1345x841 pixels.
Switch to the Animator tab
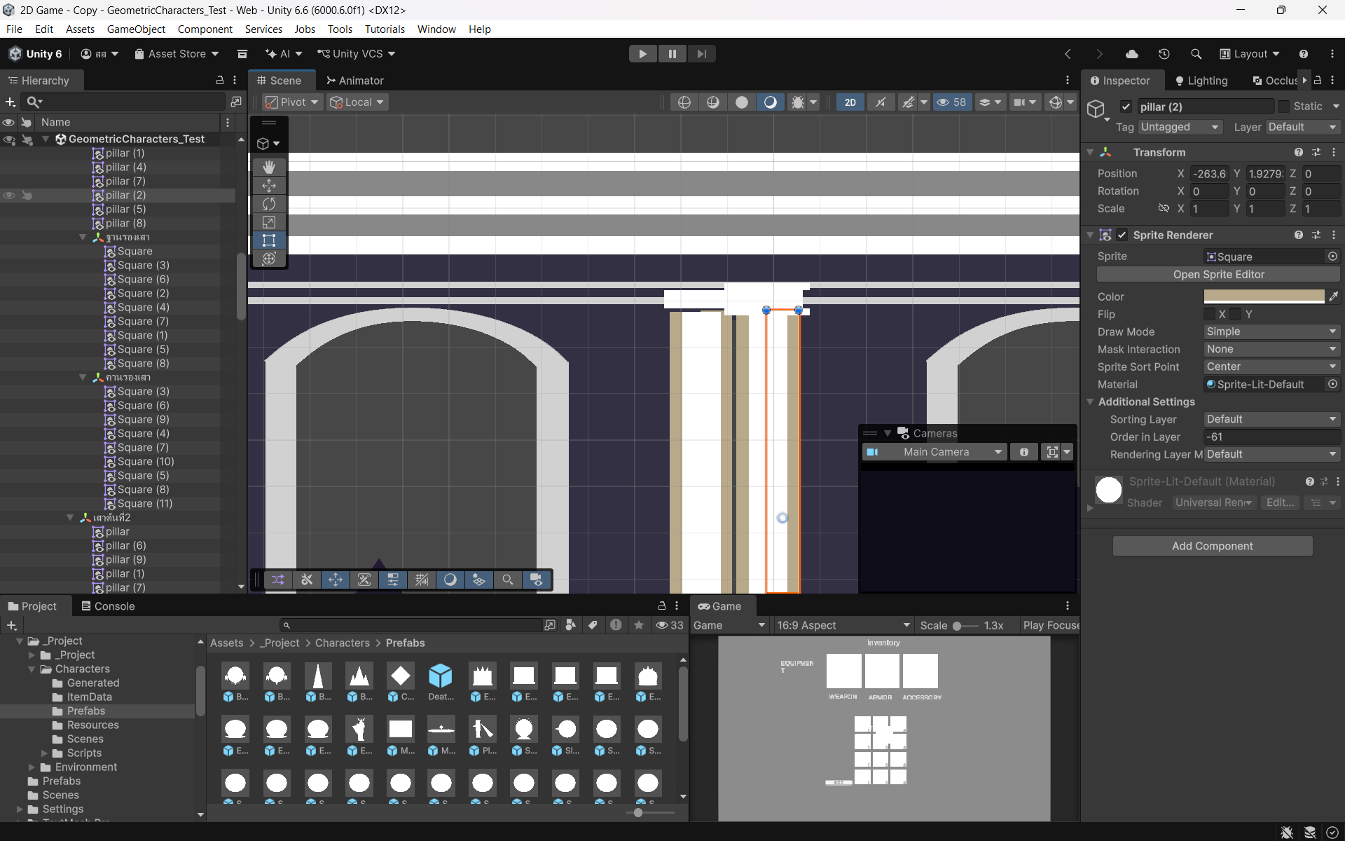(x=354, y=81)
